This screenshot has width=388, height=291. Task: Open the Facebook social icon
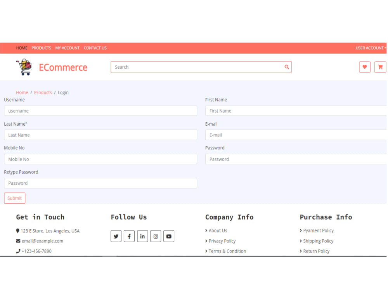129,236
